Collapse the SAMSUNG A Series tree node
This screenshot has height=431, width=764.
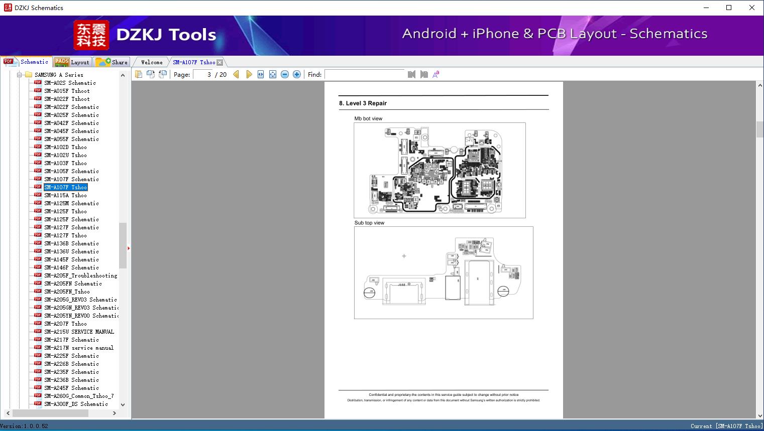(20, 75)
